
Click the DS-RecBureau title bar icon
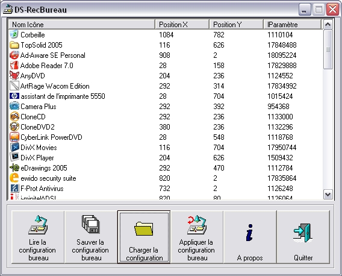(x=8, y=10)
